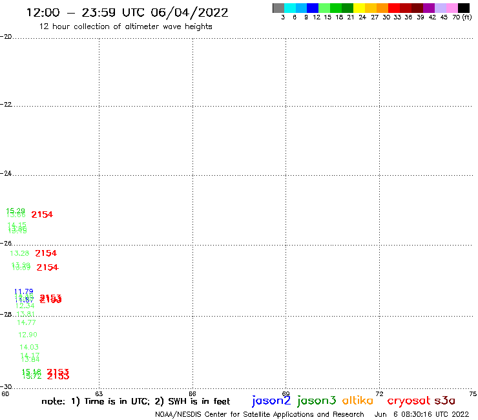Image resolution: width=478 pixels, height=420 pixels.
Task: Click the green wave height '13.28'
Action: point(19,253)
